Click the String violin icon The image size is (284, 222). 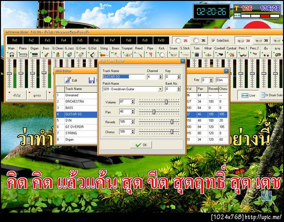point(104,54)
